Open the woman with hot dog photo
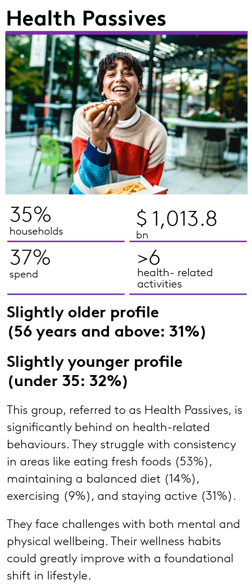Image resolution: width=252 pixels, height=587 pixels. (126, 114)
